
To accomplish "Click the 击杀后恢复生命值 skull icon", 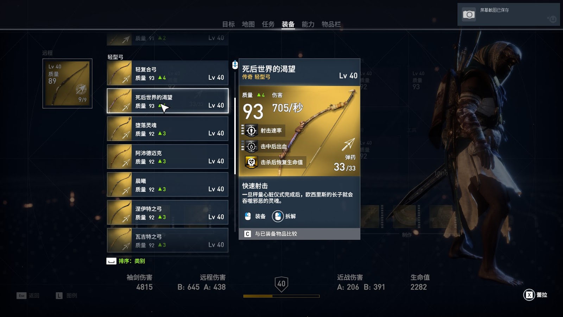I will [x=251, y=162].
